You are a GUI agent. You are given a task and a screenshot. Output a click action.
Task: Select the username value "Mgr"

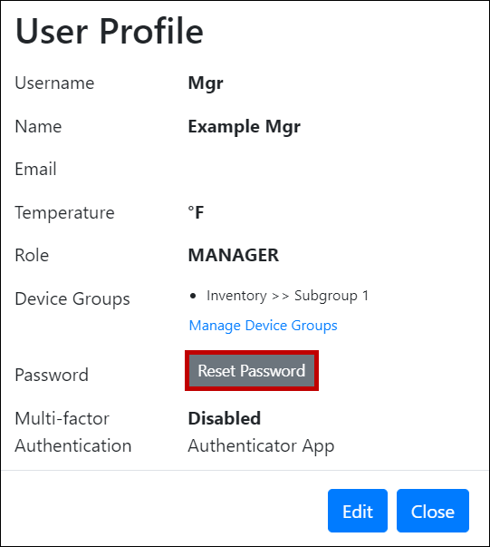tap(206, 83)
